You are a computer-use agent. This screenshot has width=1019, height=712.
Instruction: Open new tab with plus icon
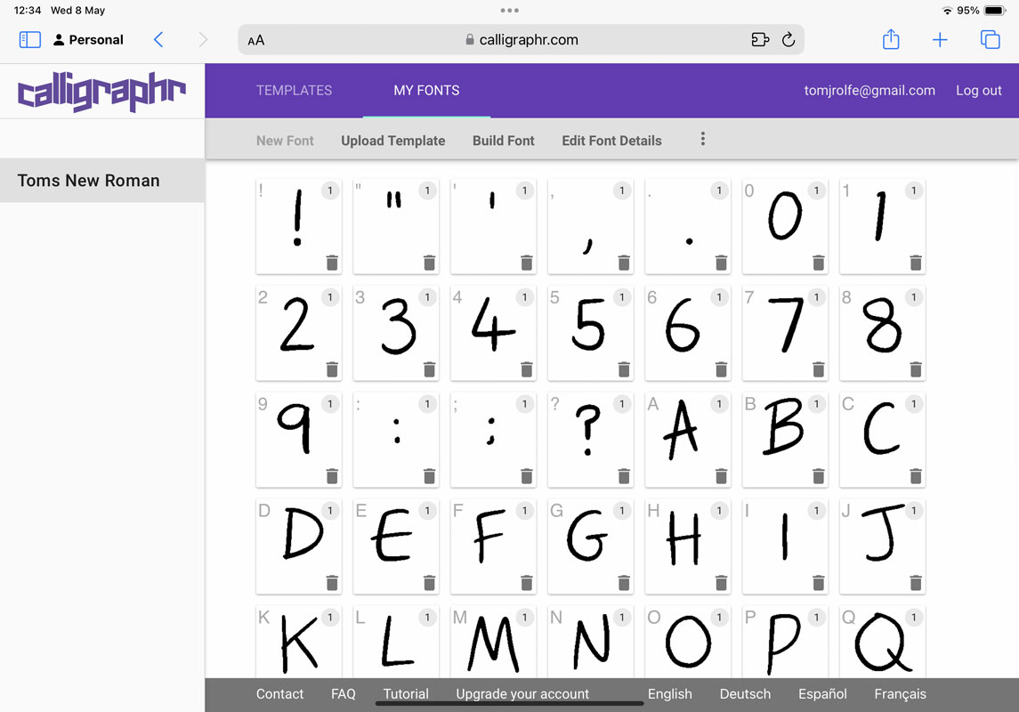[940, 40]
